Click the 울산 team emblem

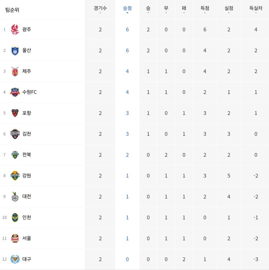15,51
